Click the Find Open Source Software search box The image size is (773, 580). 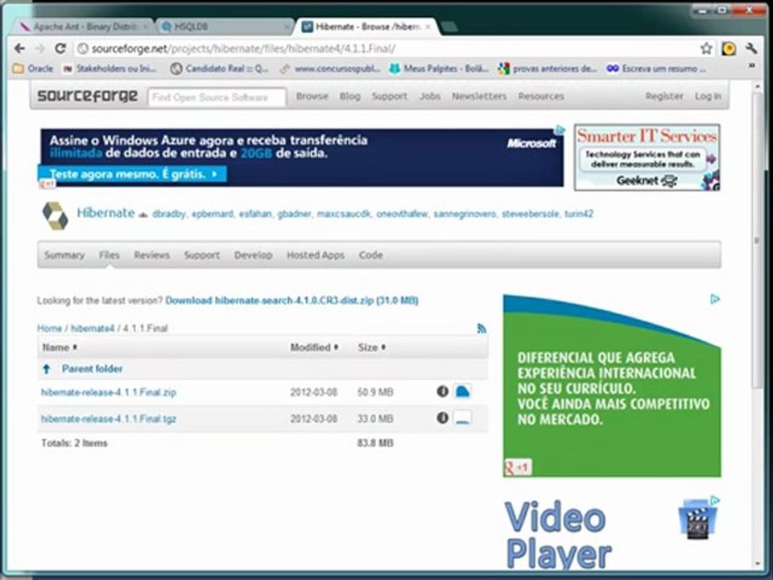coord(217,97)
